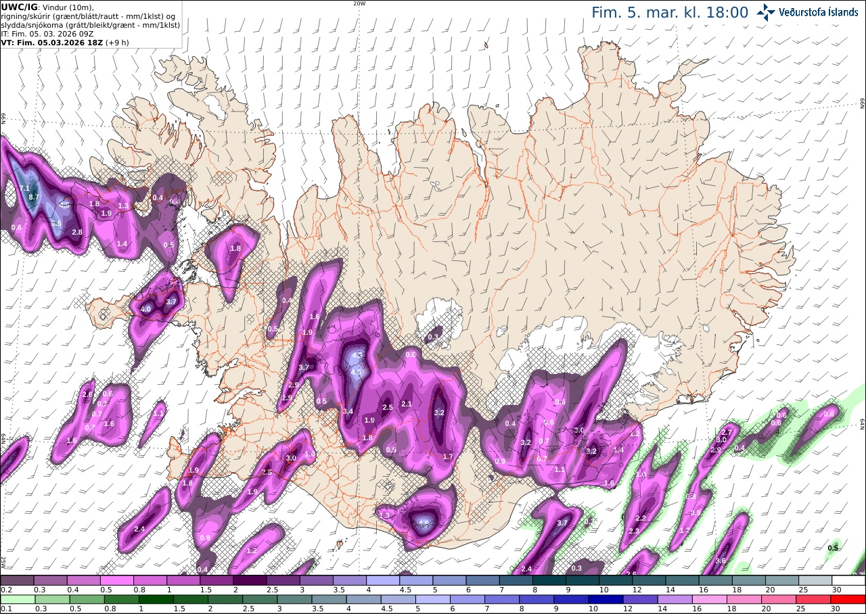Viewport: 866px width, 614px height.
Task: Click the 'UWC/IG: Vindur (10m)' header line
Action: (x=47, y=7)
